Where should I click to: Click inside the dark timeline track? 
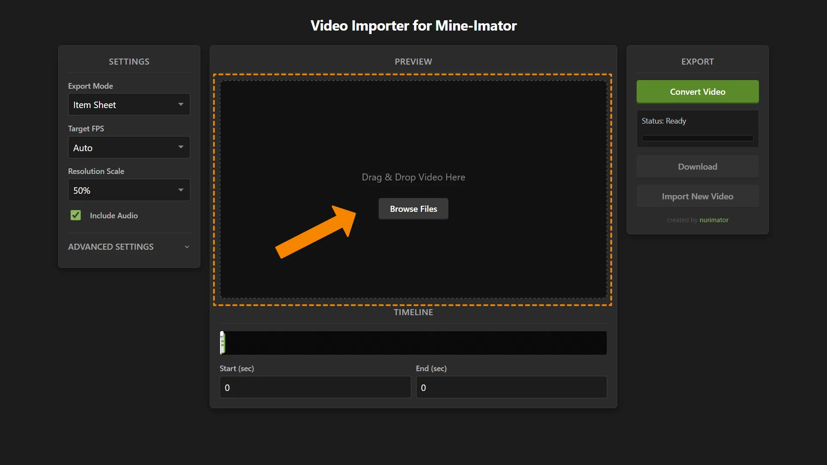413,343
